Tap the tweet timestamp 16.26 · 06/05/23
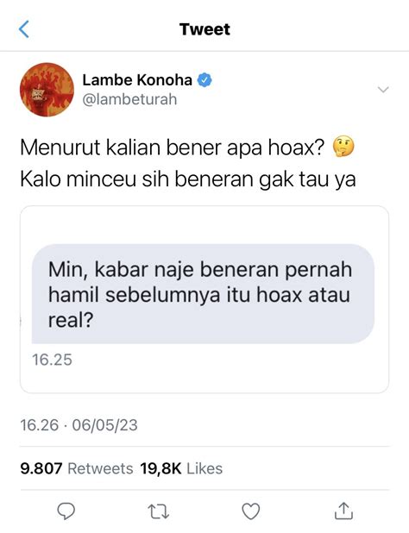The height and width of the screenshot is (533, 409). (79, 425)
